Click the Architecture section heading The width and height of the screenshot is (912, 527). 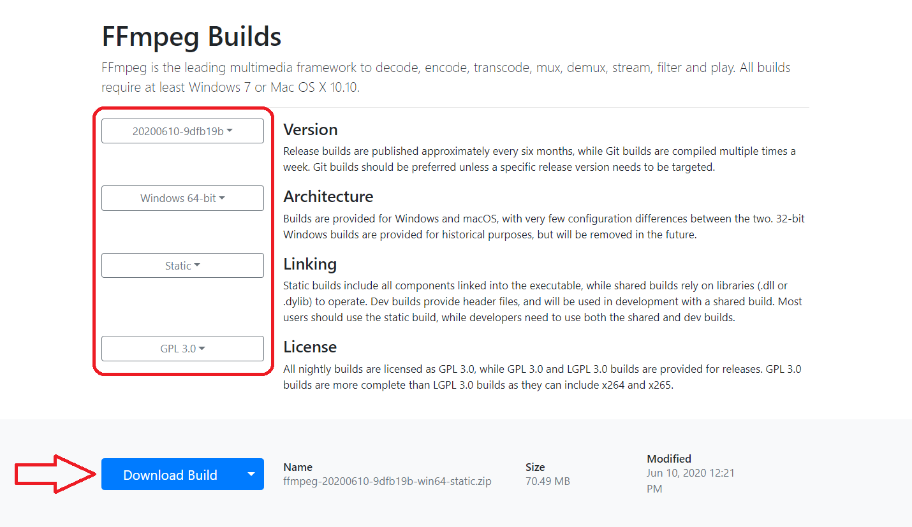328,196
